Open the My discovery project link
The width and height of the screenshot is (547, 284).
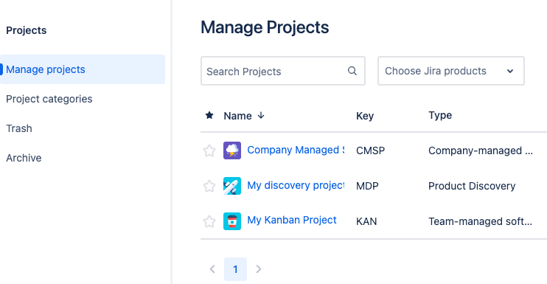(x=296, y=185)
